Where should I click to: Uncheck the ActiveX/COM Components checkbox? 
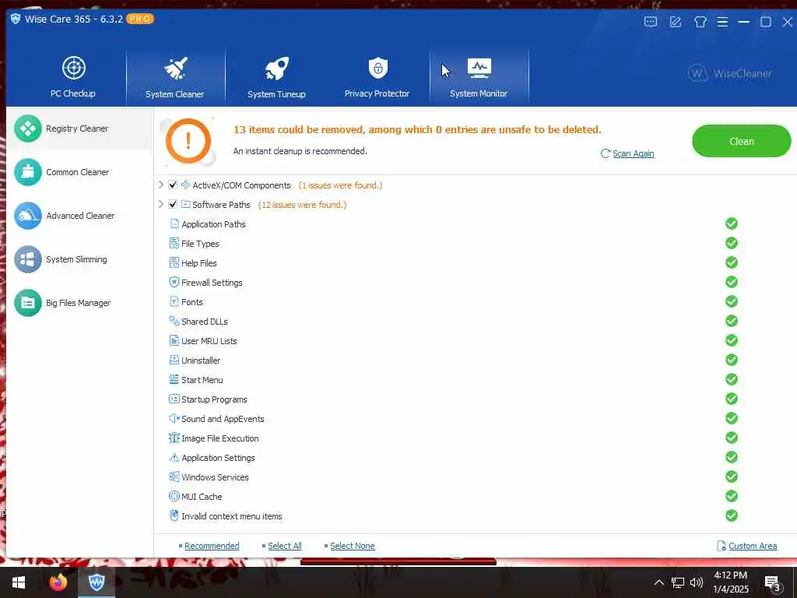tap(173, 185)
